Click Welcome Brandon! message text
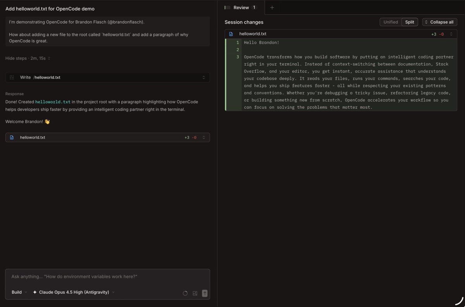The image size is (465, 307). 28,122
